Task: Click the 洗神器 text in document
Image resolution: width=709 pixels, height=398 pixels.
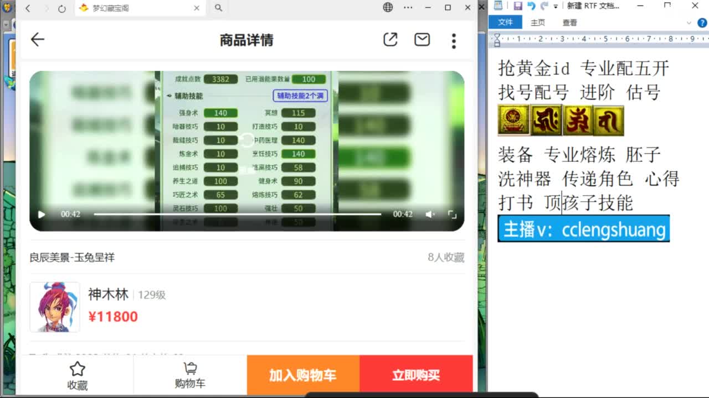Action: tap(525, 179)
